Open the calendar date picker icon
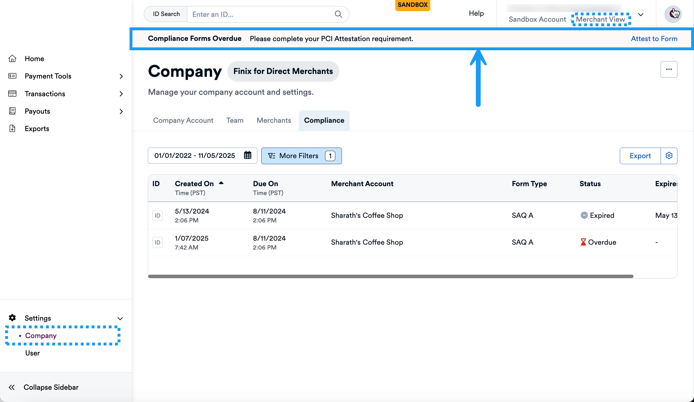Viewport: 694px width, 402px height. [x=247, y=155]
